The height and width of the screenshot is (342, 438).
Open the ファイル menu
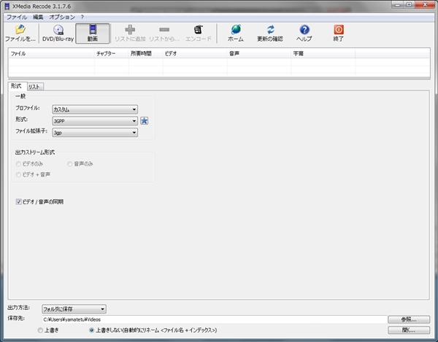point(17,18)
